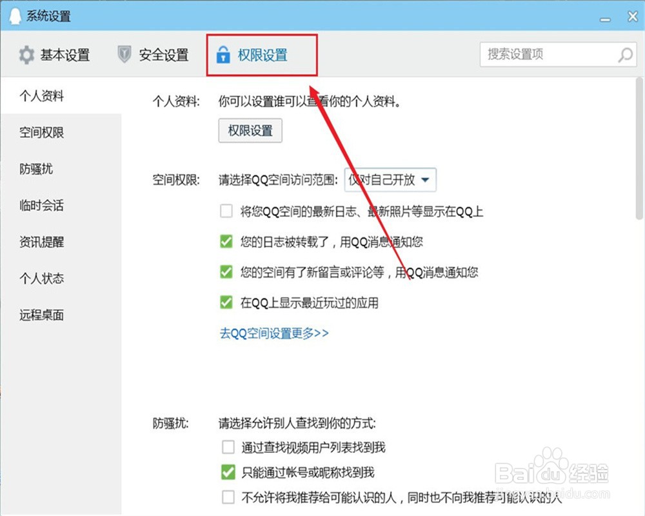645x516 pixels.
Task: Click the 个人资料: section label
Action: (x=176, y=101)
